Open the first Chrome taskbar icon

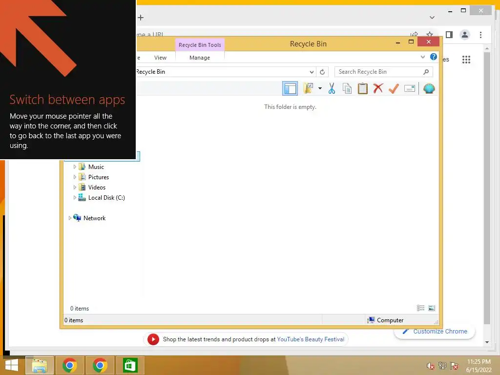coord(69,365)
